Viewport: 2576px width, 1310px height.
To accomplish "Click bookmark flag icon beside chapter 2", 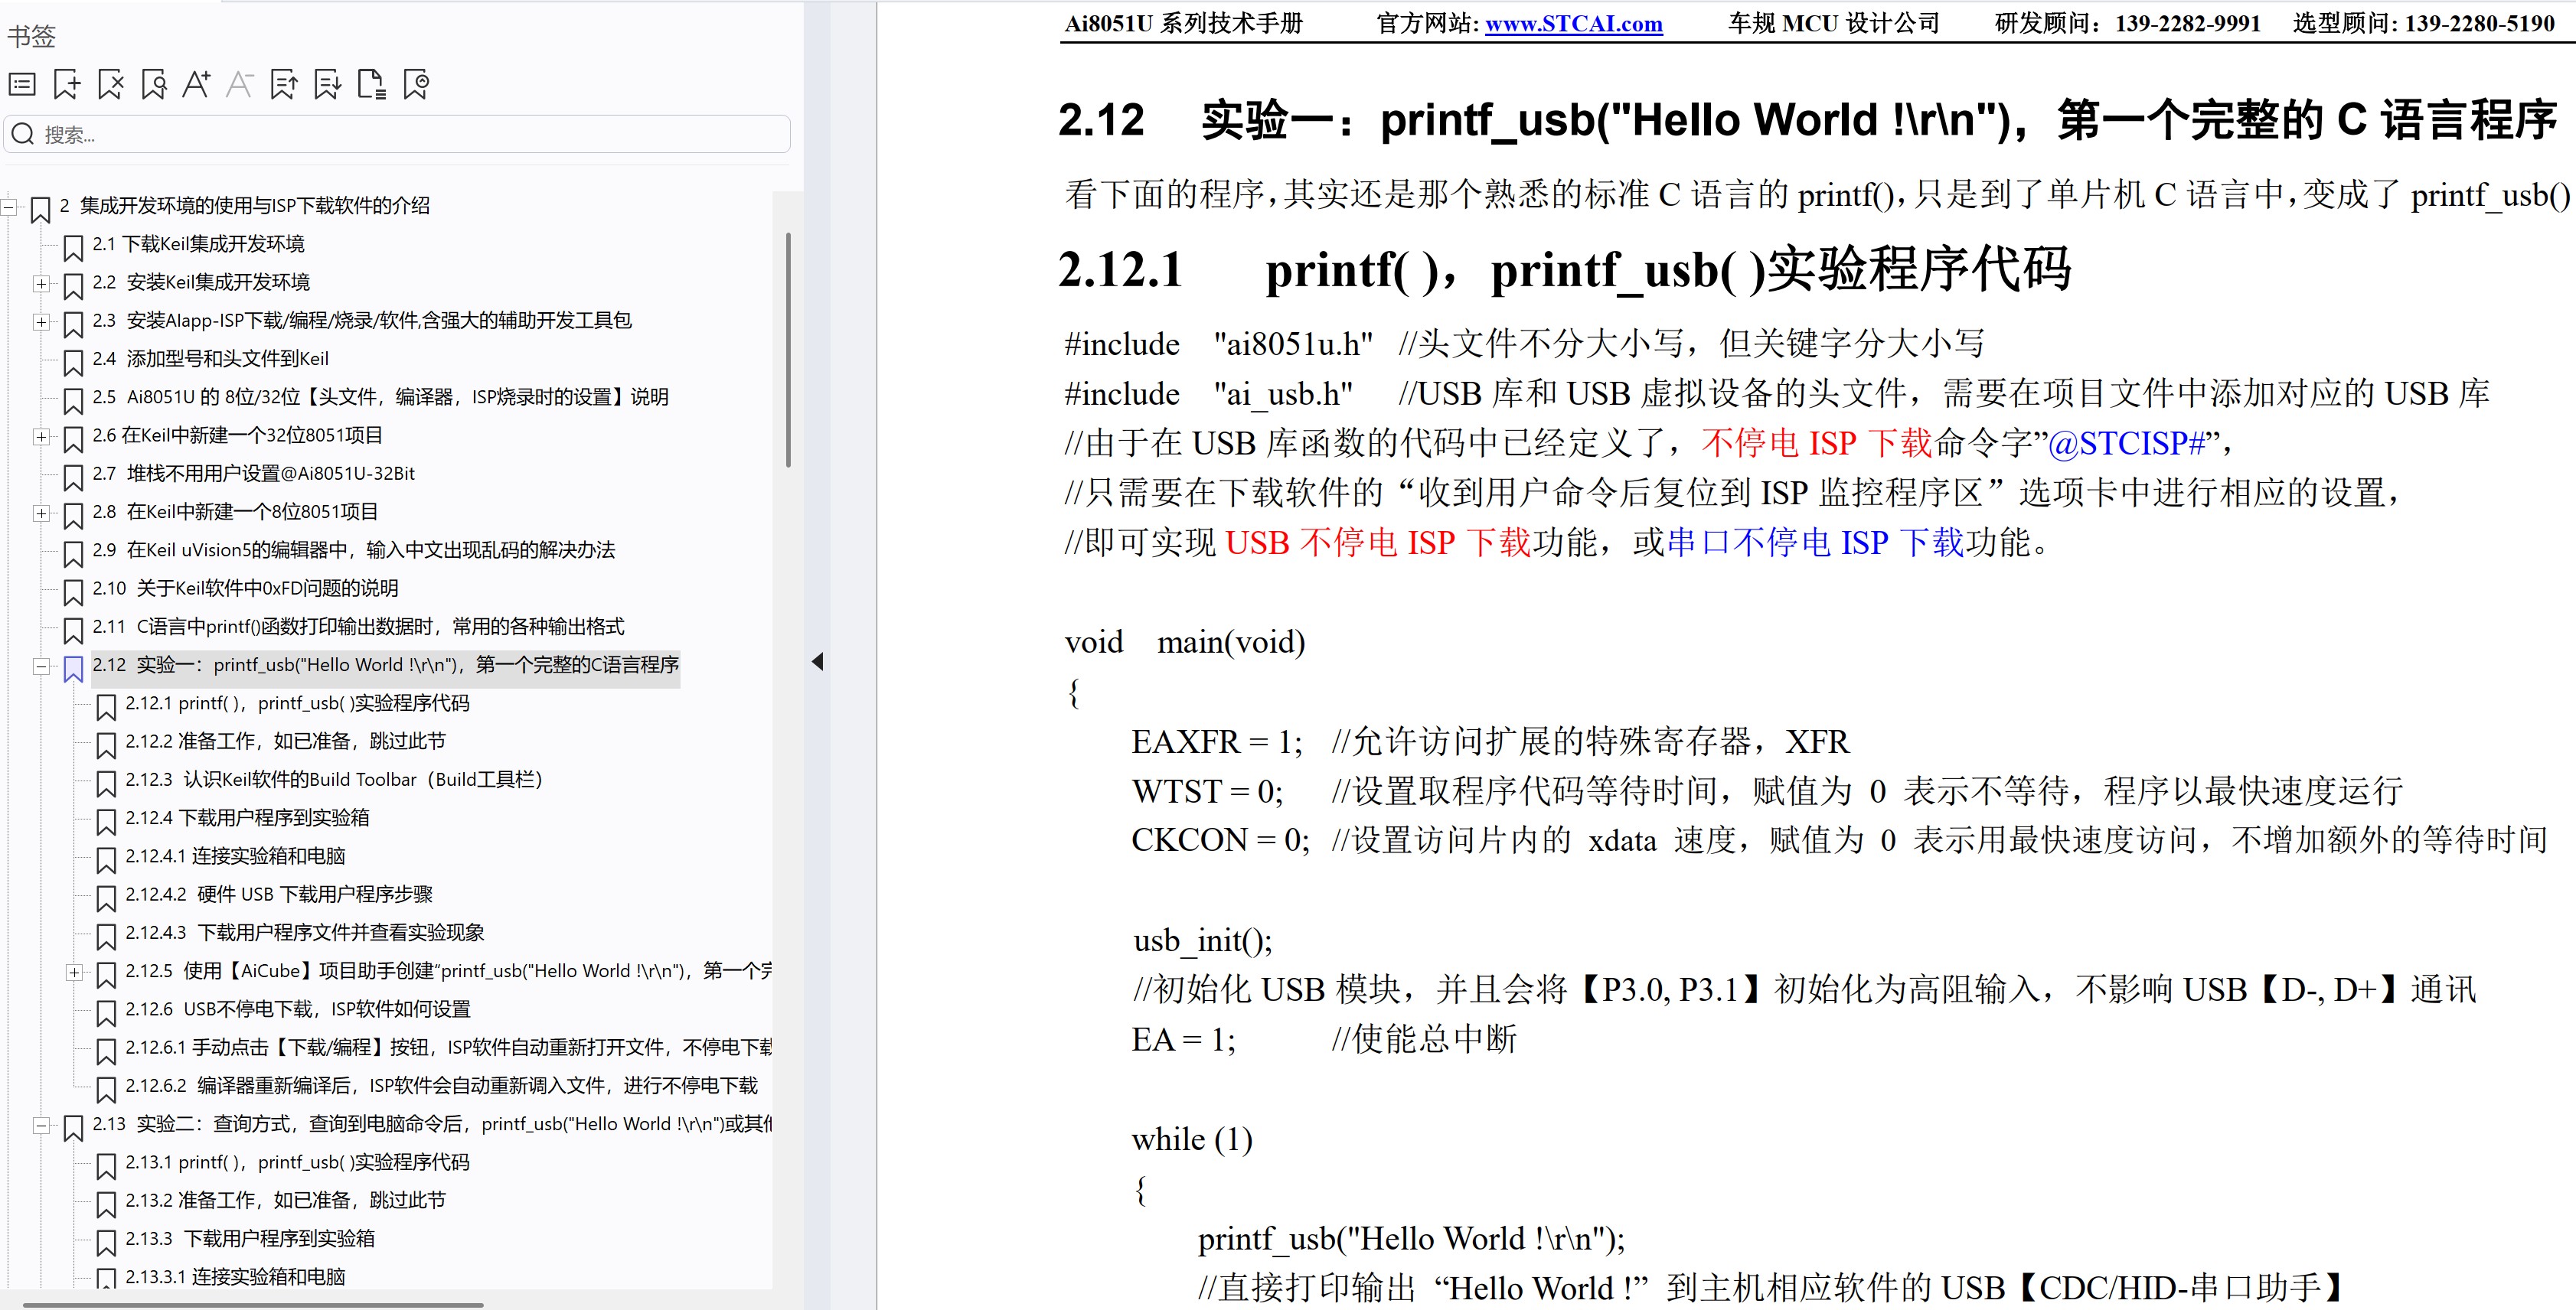I will point(41,210).
